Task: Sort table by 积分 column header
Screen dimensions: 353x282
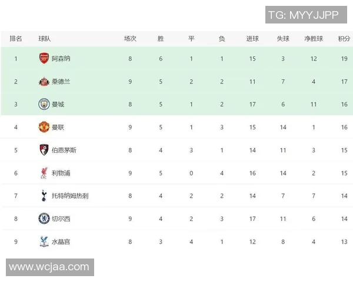Action: (344, 39)
